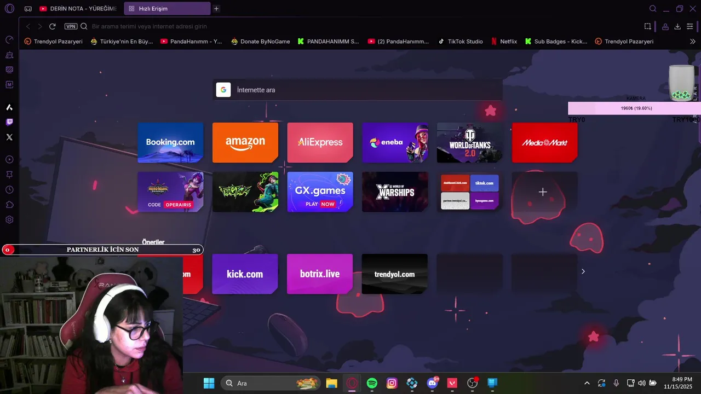Open Booking.com speed dial tile
Screen dimensions: 701x394
click(170, 142)
